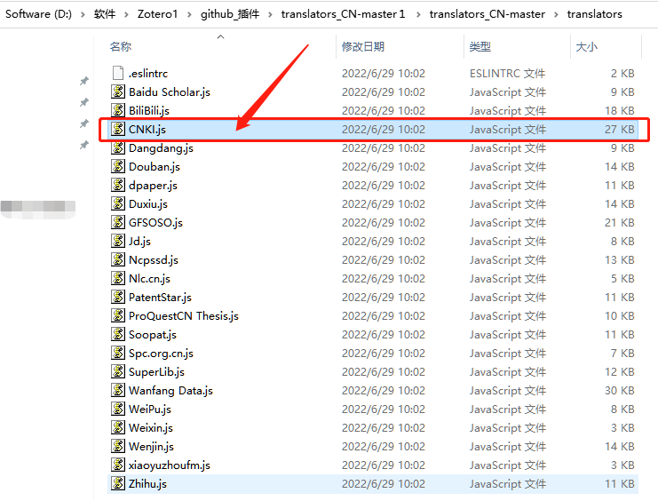Open 软件 folder in breadcrumb
The width and height of the screenshot is (658, 501).
(x=105, y=14)
